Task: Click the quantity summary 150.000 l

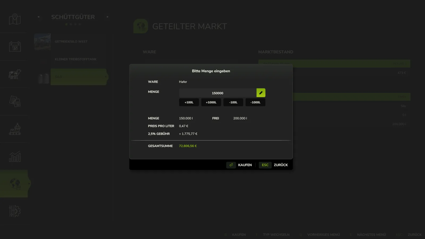Action: point(186,118)
